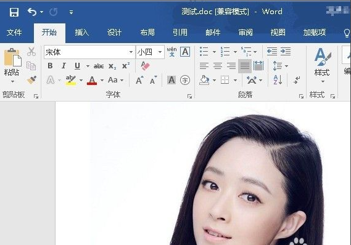Center the paragraph text
The image size is (351, 245).
218,66
